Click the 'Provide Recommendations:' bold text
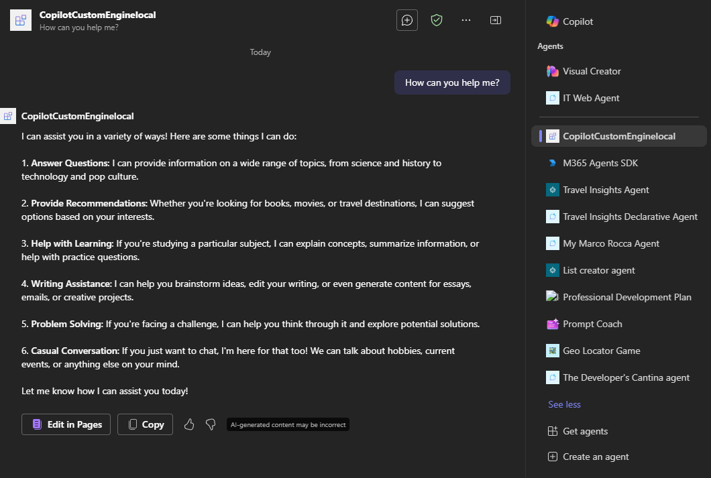This screenshot has height=478, width=711. click(x=89, y=203)
